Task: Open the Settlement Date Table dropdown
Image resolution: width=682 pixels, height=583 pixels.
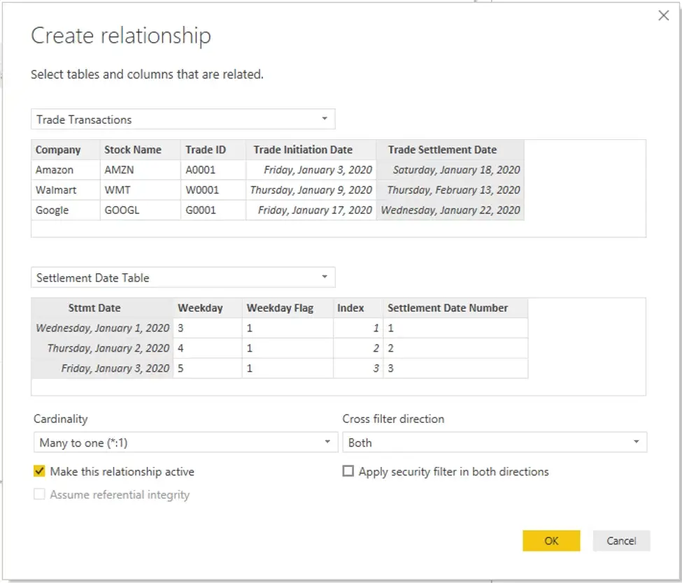Action: [183, 278]
